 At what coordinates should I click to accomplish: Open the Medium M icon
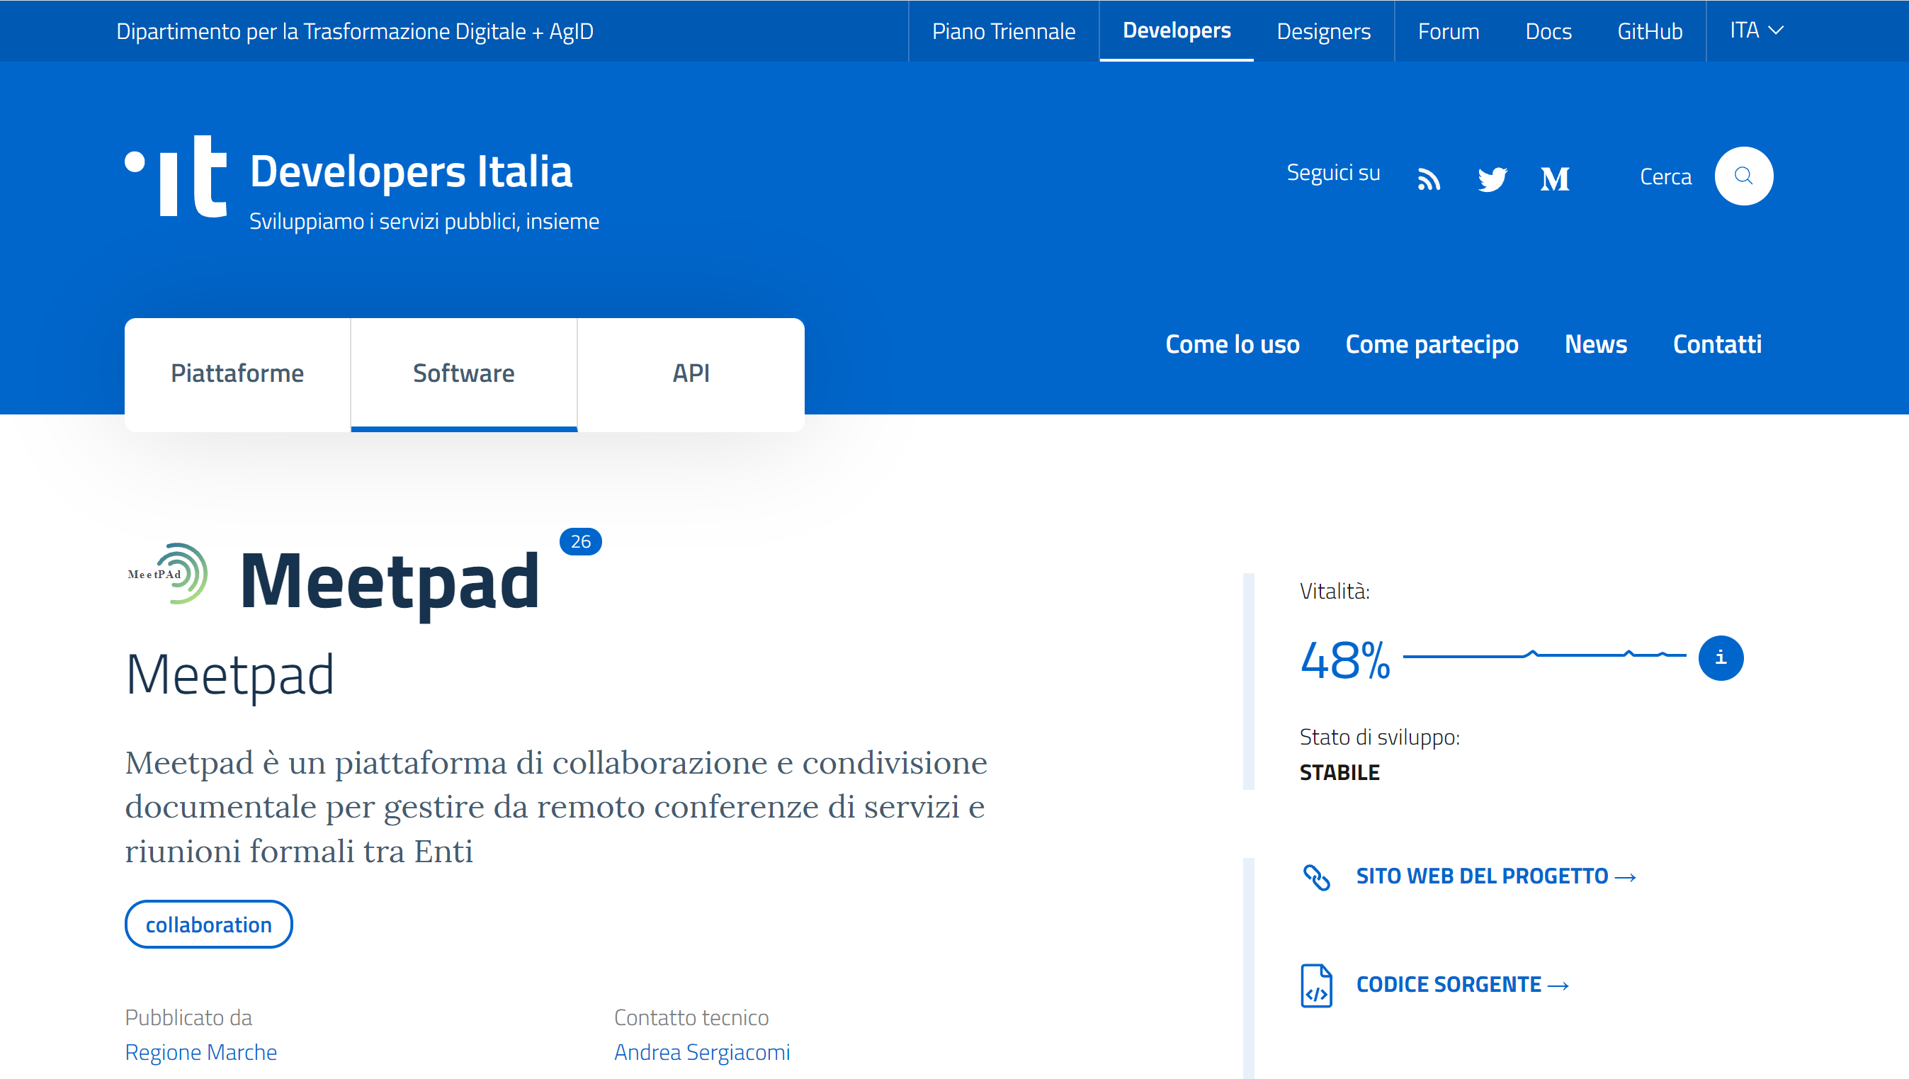pyautogui.click(x=1555, y=179)
